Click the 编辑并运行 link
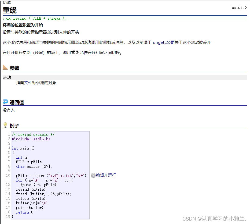Viewport: 250px width, 224px height. tap(106, 175)
